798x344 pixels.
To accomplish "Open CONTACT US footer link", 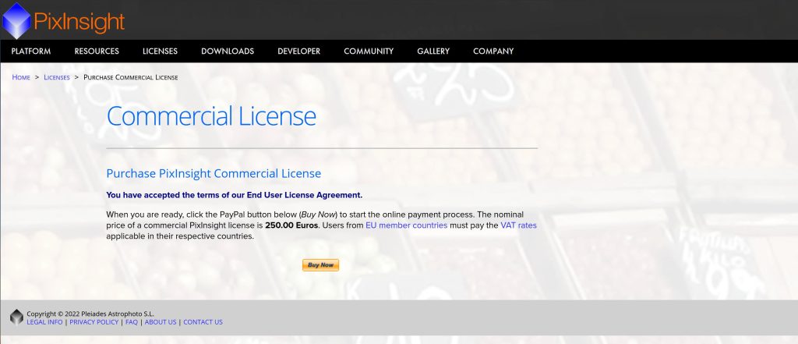I will pos(203,322).
